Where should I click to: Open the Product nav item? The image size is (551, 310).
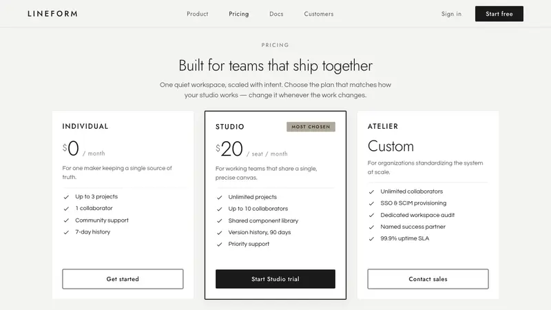click(x=197, y=14)
